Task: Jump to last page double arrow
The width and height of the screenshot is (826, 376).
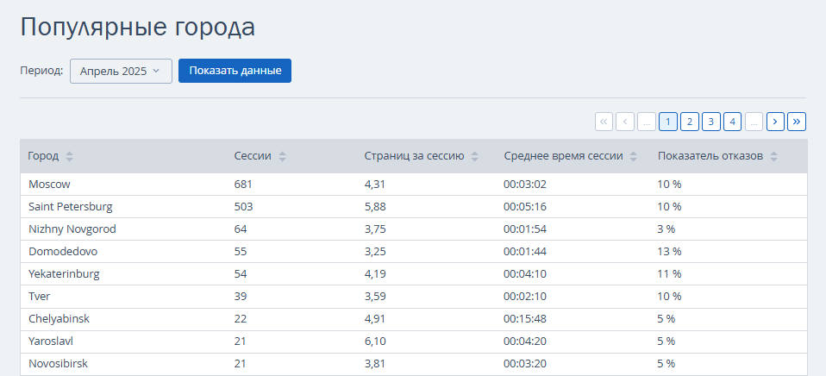Action: [x=797, y=122]
